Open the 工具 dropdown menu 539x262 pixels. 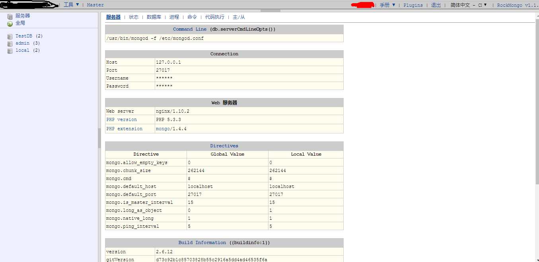[71, 5]
